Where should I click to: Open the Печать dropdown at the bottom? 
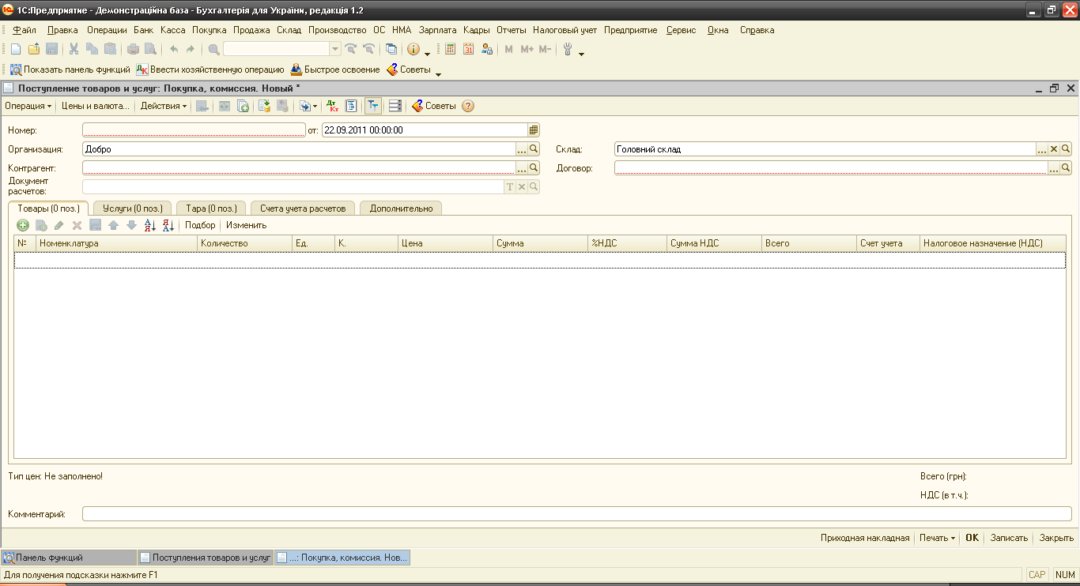pos(937,538)
